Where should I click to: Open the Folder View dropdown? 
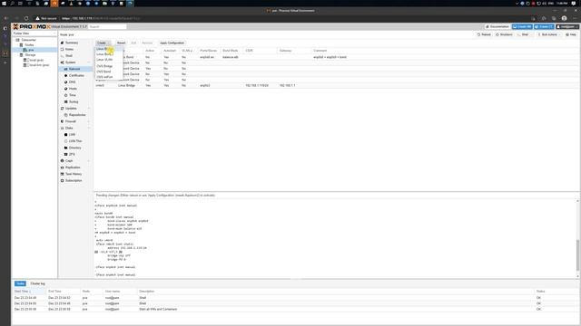[34, 34]
